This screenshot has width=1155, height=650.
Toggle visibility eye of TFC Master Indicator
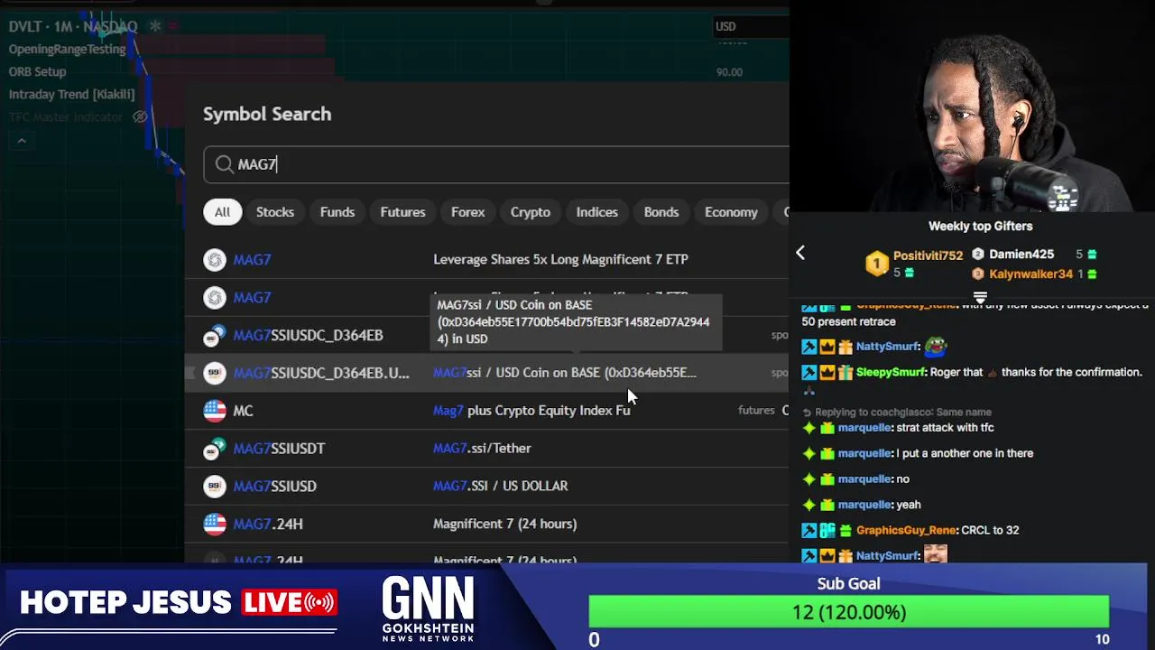140,117
